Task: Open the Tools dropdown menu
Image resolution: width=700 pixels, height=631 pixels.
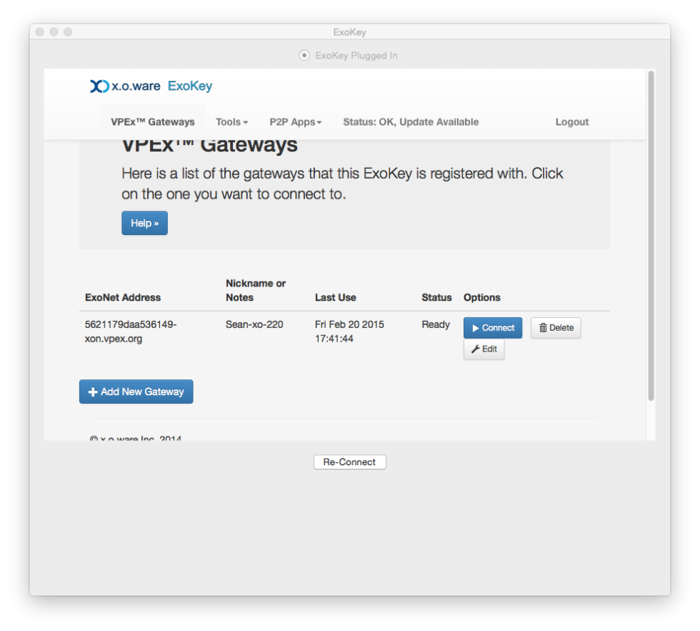Action: click(231, 121)
